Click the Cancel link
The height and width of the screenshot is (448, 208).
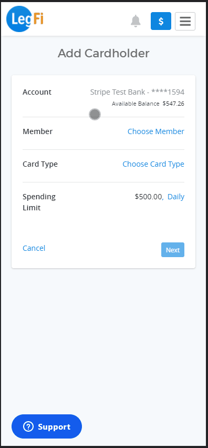pyautogui.click(x=34, y=248)
